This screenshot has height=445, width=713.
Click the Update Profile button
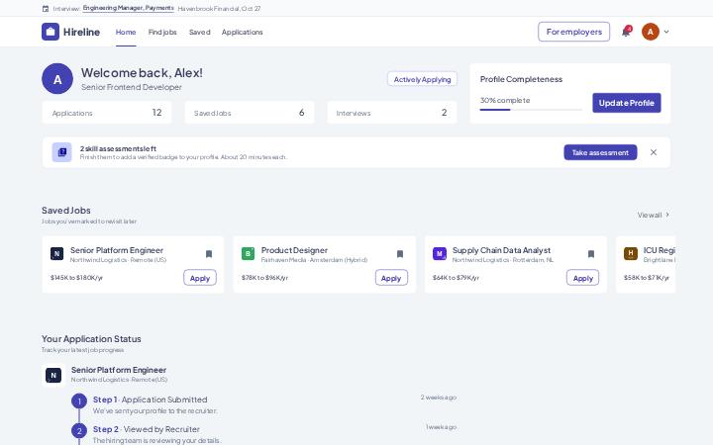(x=627, y=103)
